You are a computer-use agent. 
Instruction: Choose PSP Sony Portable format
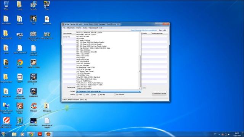click(x=82, y=62)
